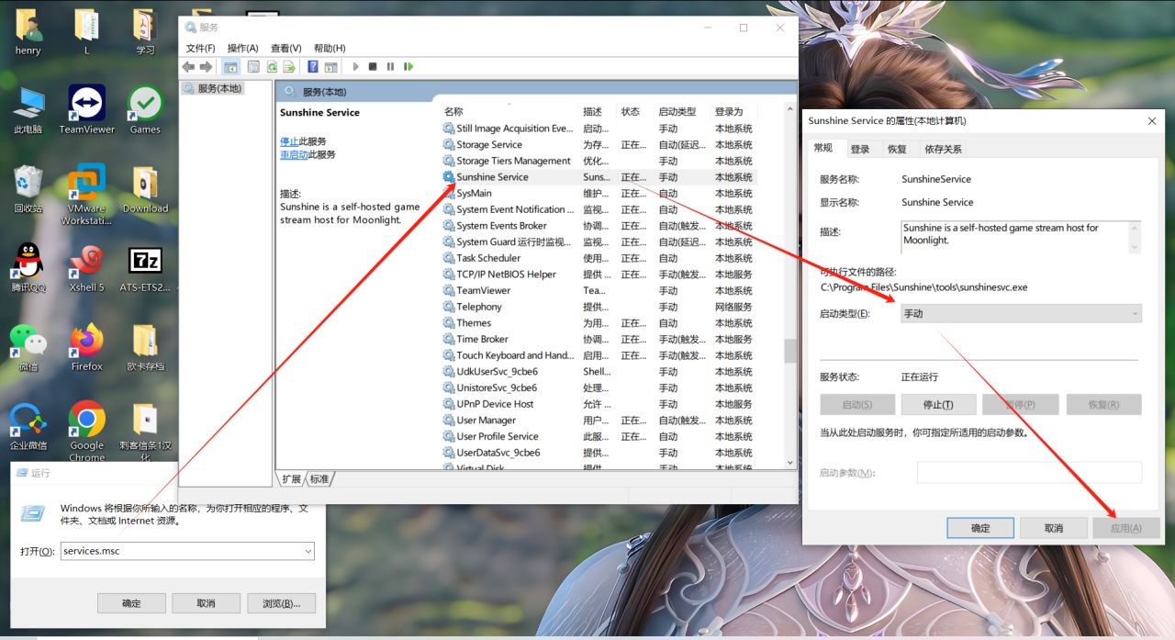
Task: Switch to the 扩展 tab in Services
Action: click(291, 479)
